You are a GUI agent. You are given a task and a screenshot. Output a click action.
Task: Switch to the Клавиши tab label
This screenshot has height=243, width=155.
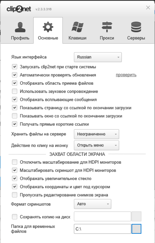(x=77, y=38)
